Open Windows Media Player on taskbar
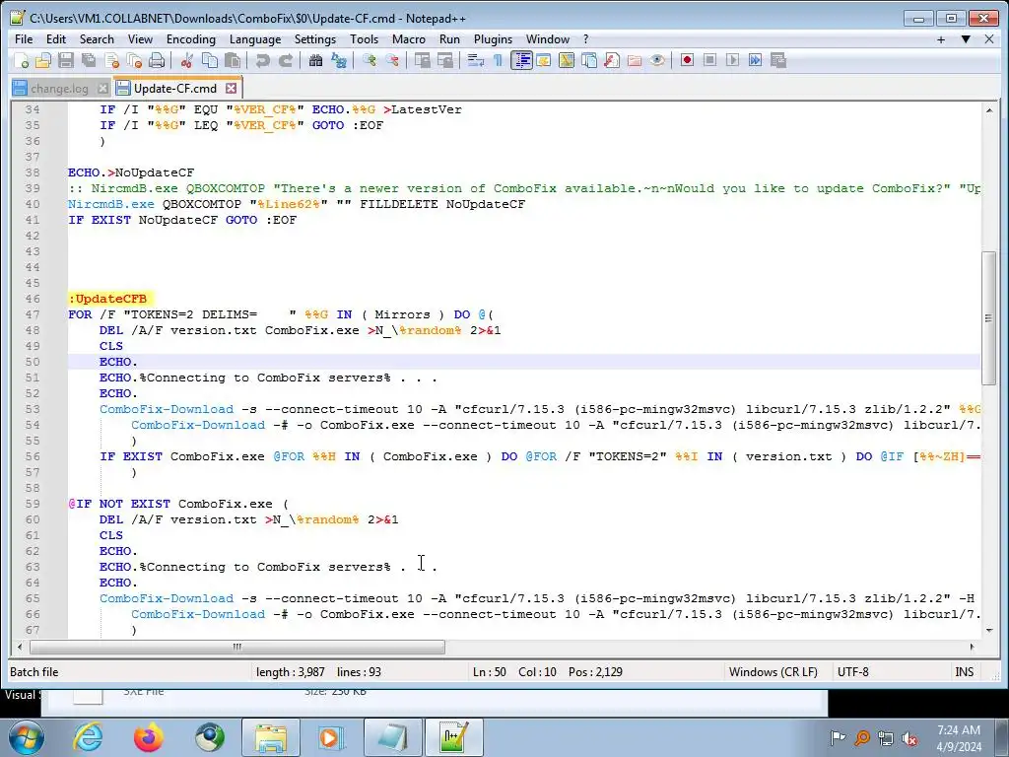 coord(331,737)
